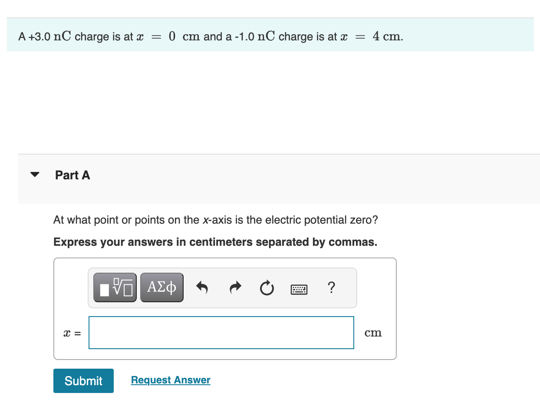Image resolution: width=540 pixels, height=406 pixels.
Task: Reset the answer using the circular arrow icon
Action: point(267,287)
